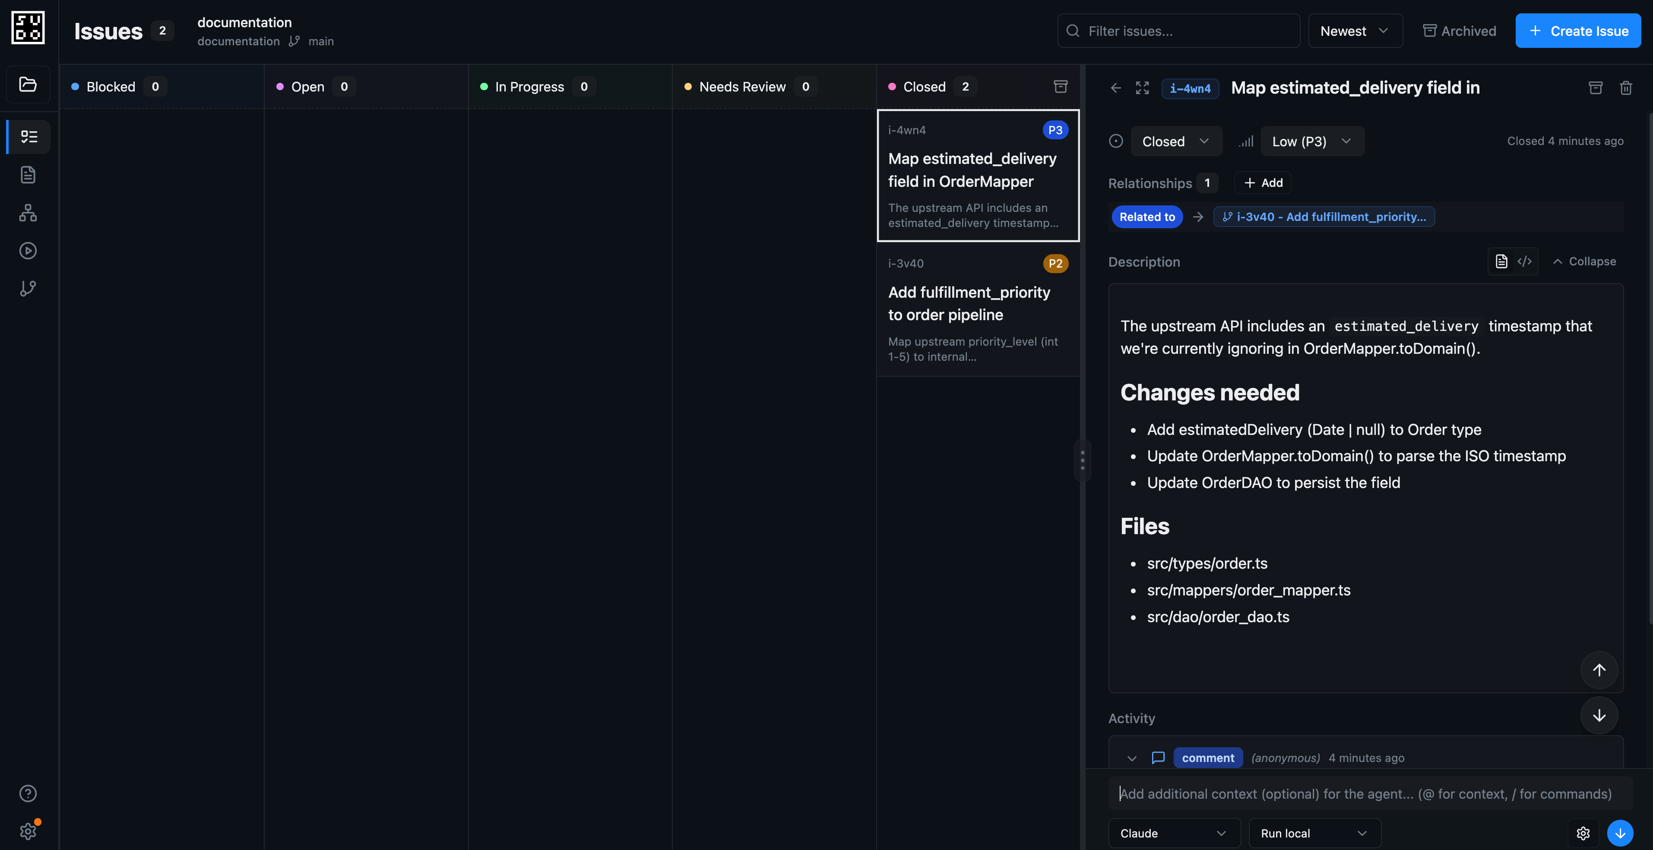
Task: Click the priority signal bars icon
Action: click(x=1246, y=141)
